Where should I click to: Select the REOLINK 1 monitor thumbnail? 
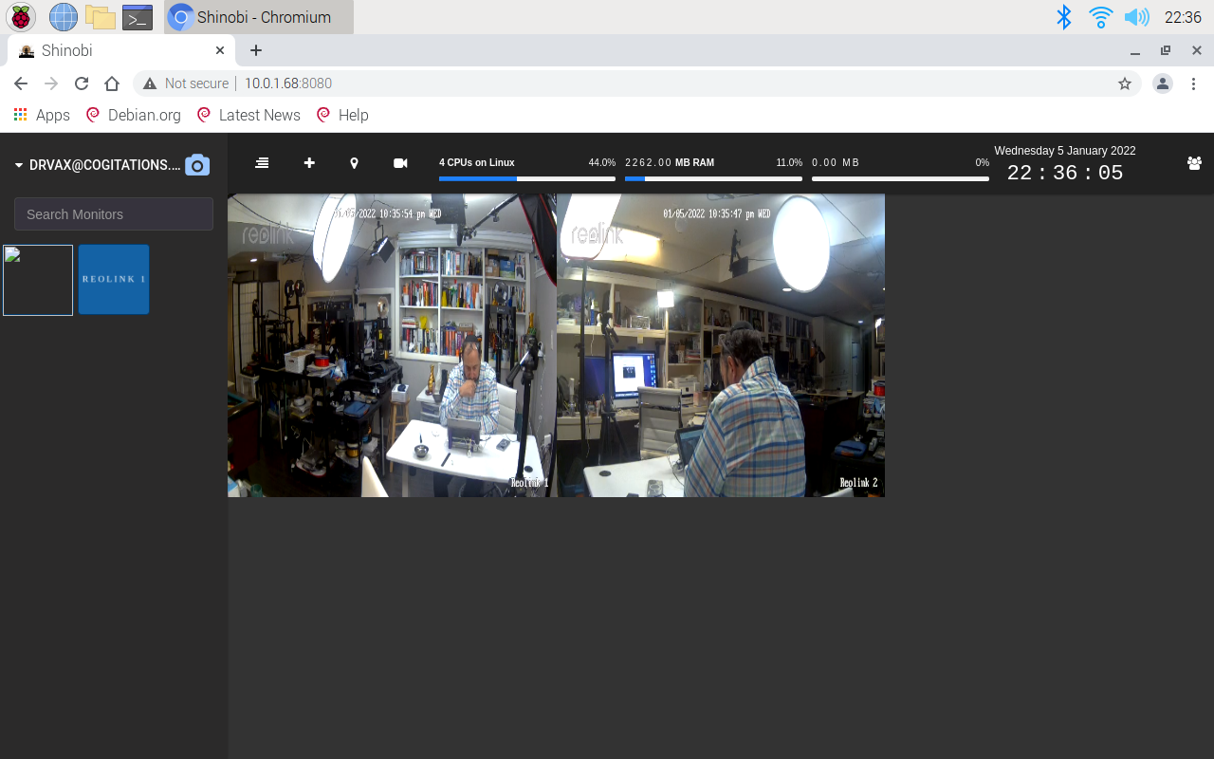(114, 280)
